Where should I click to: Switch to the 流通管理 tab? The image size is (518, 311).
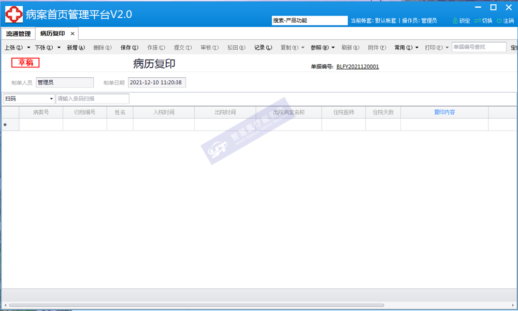(x=19, y=34)
